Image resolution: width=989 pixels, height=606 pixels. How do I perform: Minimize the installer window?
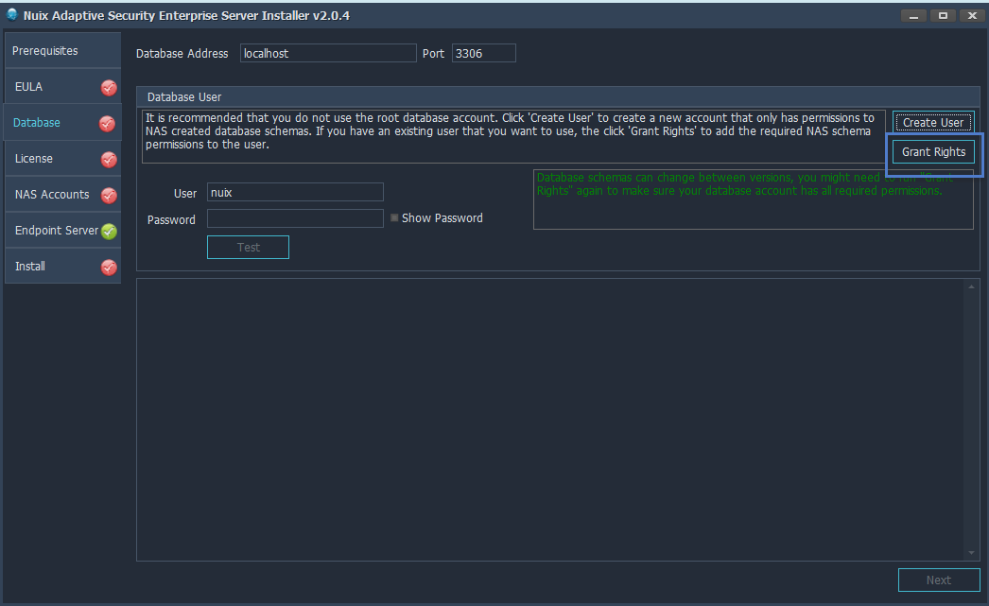tap(913, 16)
